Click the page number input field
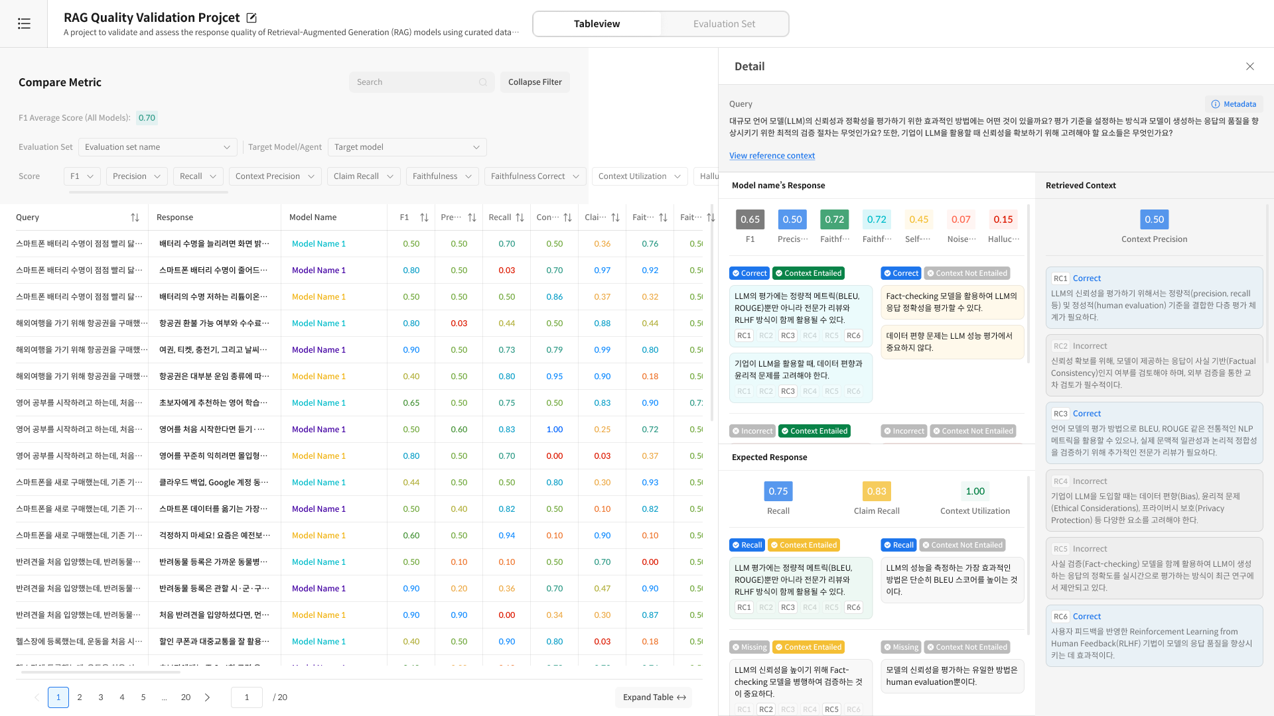The width and height of the screenshot is (1274, 716). click(x=247, y=697)
